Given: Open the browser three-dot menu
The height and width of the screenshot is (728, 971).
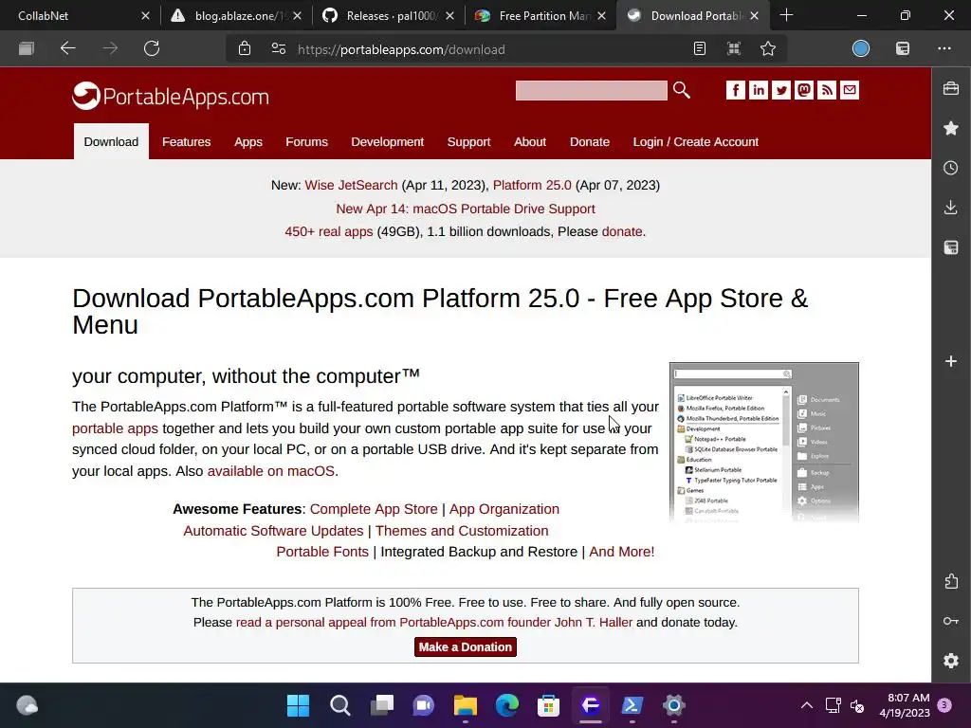Looking at the screenshot, I should tap(944, 48).
